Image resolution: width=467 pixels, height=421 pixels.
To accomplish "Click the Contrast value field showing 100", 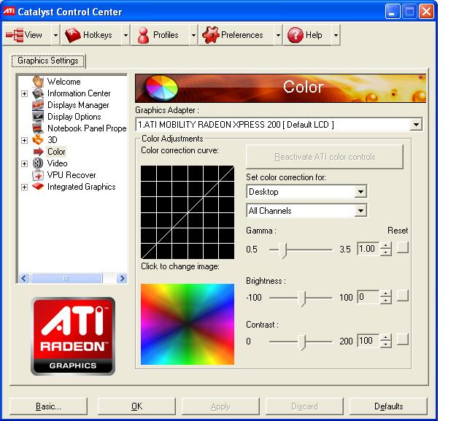I will 368,341.
